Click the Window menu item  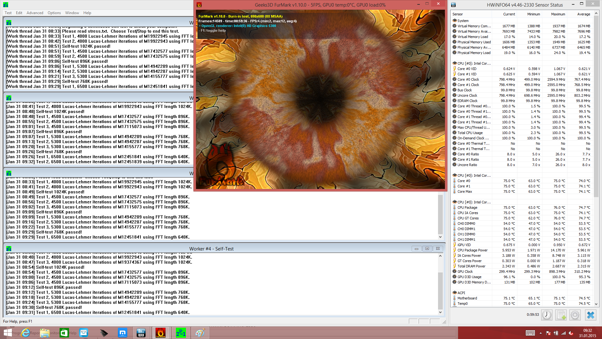click(x=72, y=13)
